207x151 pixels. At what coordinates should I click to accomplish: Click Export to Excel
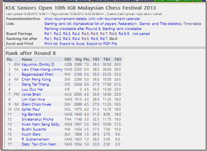pyautogui.click(x=73, y=43)
